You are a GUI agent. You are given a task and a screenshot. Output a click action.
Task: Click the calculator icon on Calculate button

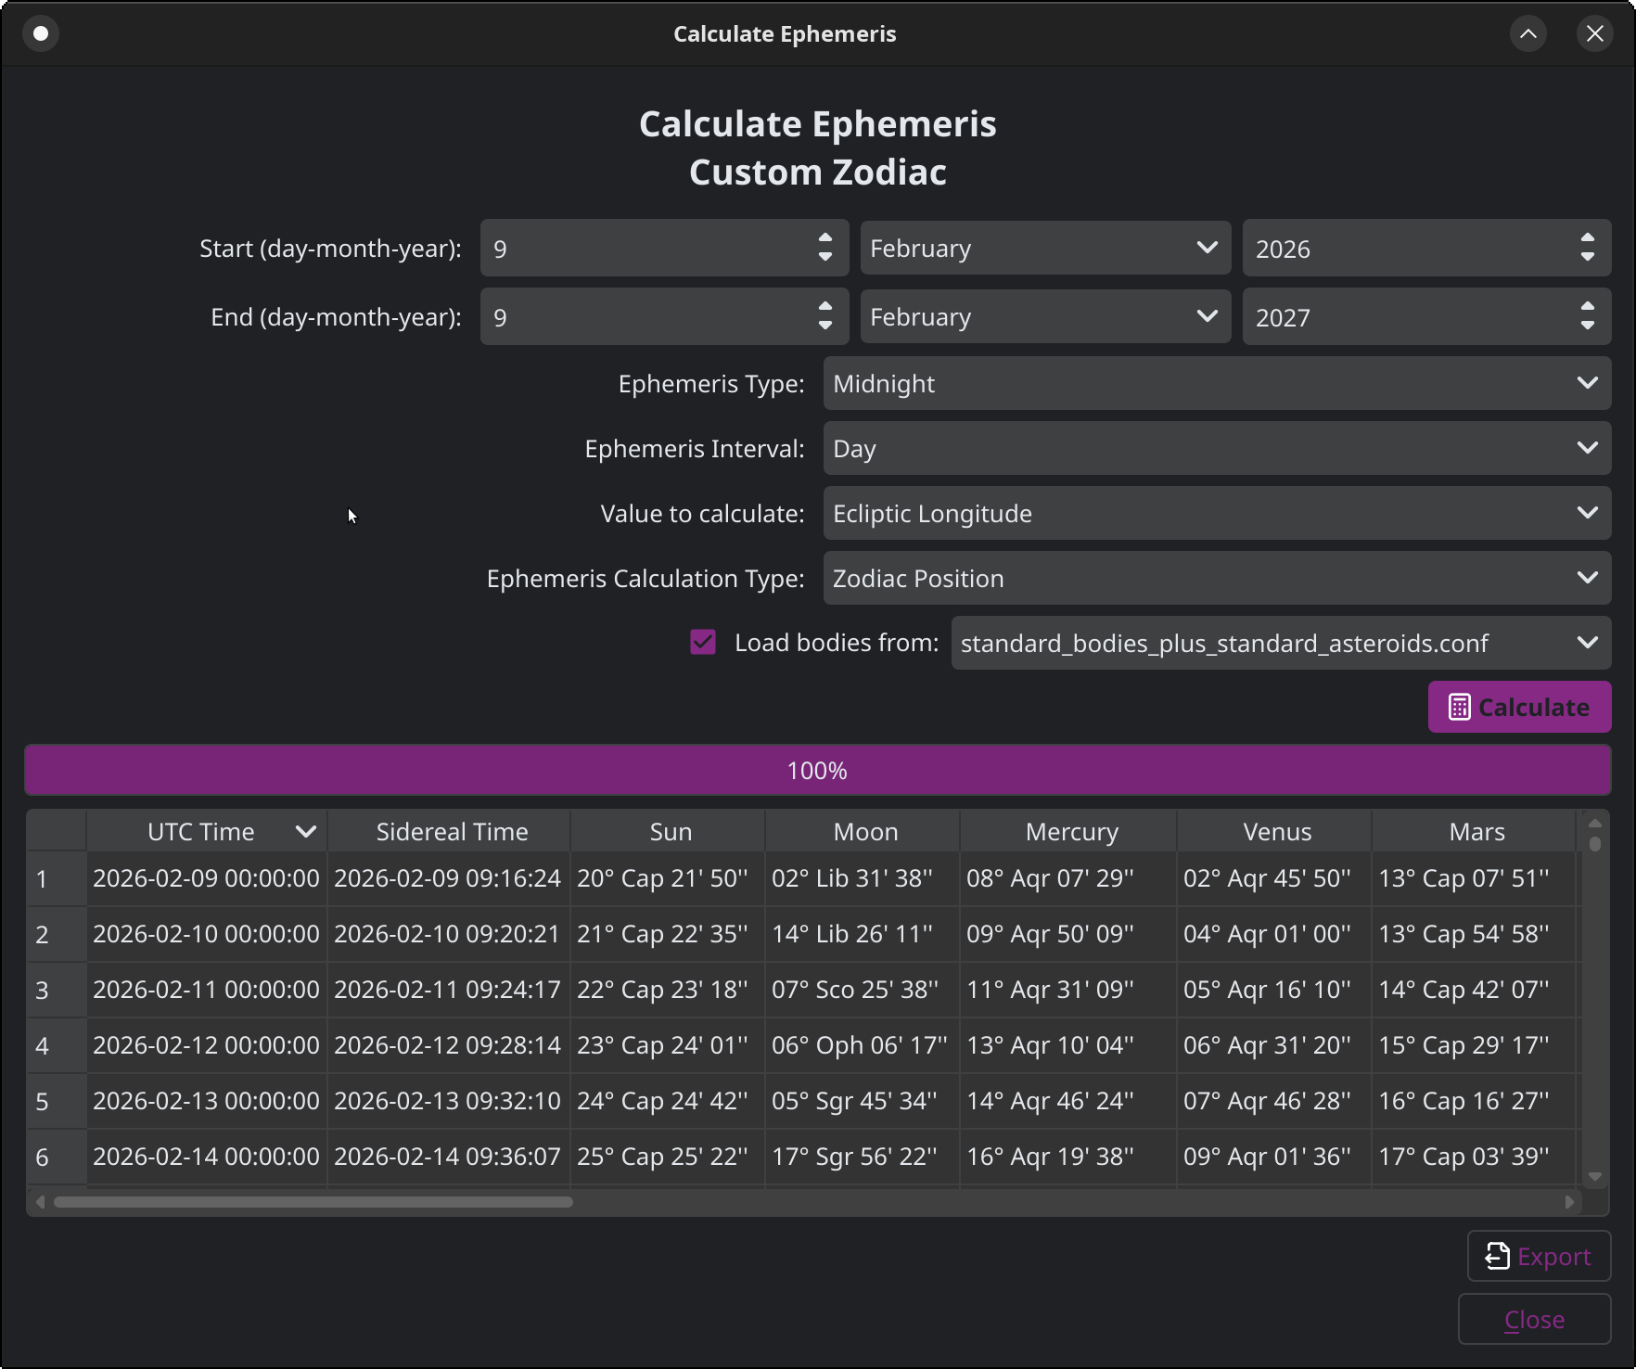[x=1460, y=707]
